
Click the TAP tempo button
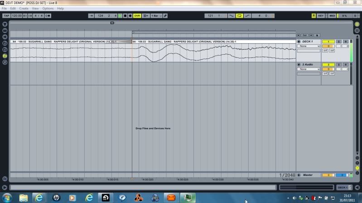pos(6,15)
